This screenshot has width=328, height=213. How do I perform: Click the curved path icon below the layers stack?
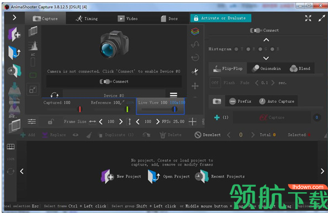click(x=195, y=44)
